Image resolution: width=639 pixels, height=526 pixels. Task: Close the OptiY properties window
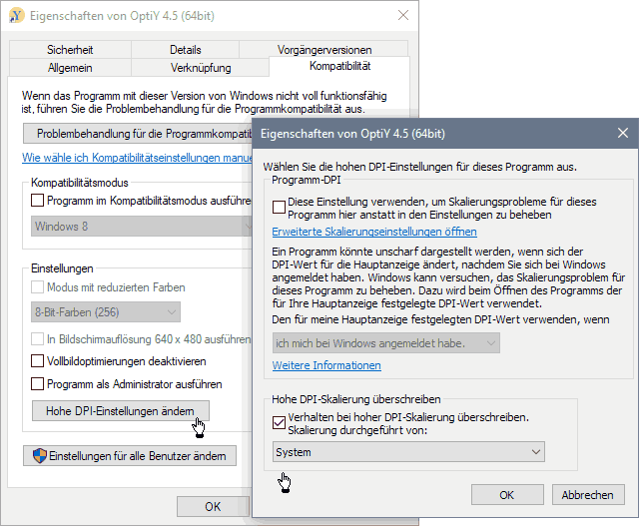click(x=402, y=16)
